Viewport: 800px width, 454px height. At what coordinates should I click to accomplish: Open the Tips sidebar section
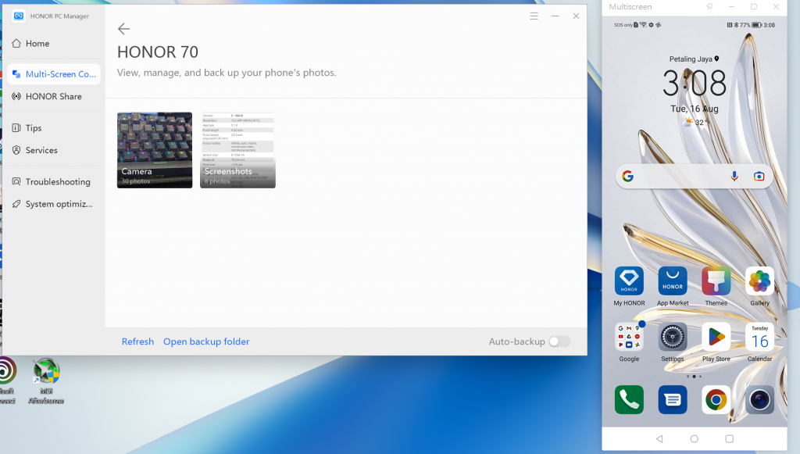[33, 128]
